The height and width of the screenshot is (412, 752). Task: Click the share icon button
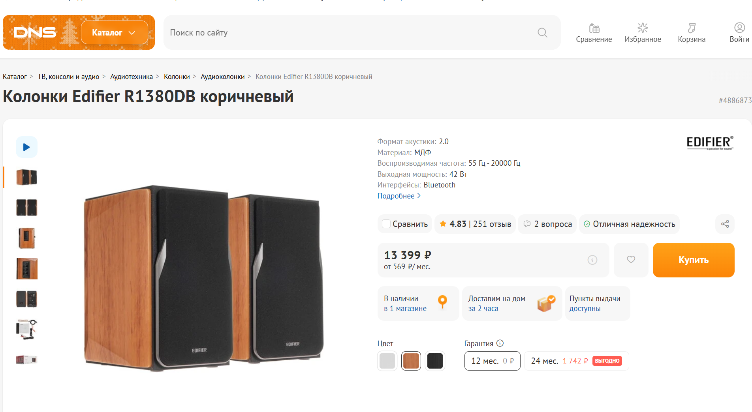coord(725,224)
